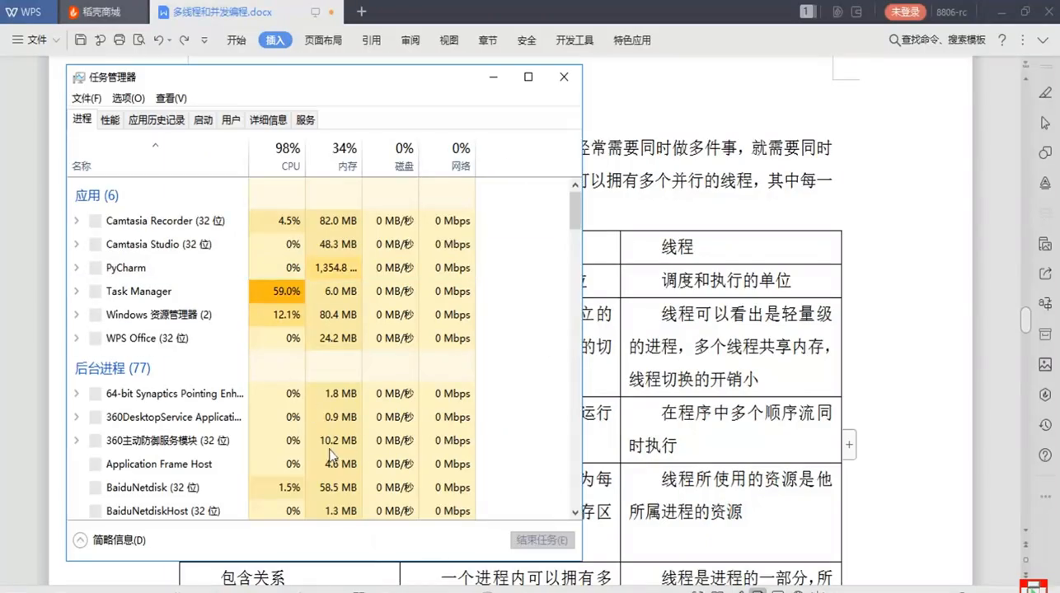Open the share icon in right sidebar
Screen dimensions: 1060x593
point(1045,273)
